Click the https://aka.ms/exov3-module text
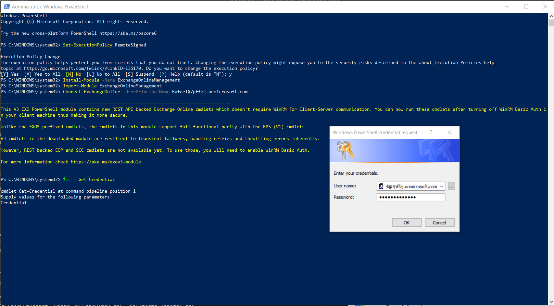554x306 pixels. coord(106,162)
